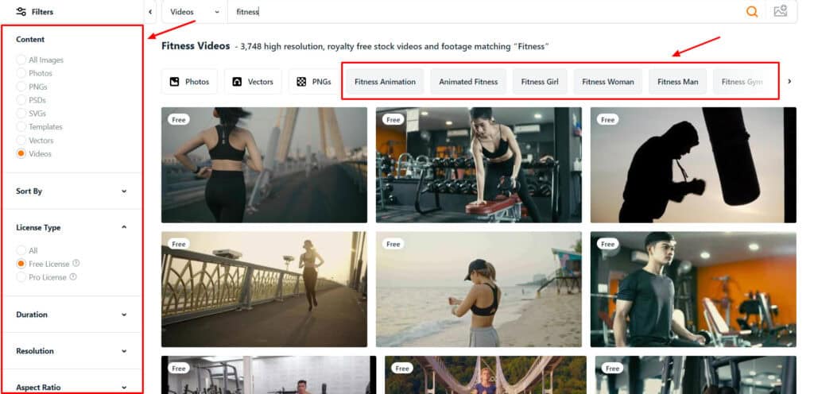
Task: Click the Fitness Girl tag
Action: [x=540, y=81]
